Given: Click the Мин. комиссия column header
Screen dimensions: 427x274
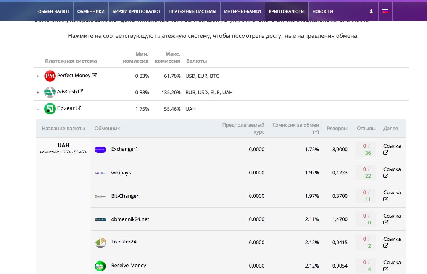Looking at the screenshot, I should (x=135, y=58).
